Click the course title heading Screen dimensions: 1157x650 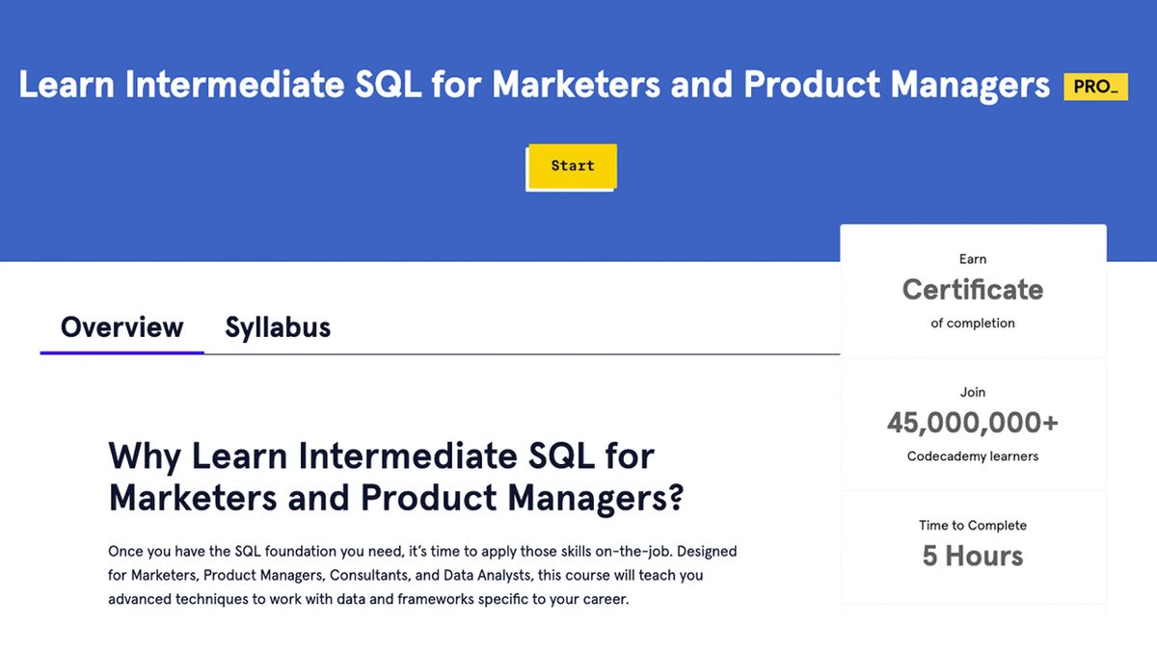[x=535, y=85]
